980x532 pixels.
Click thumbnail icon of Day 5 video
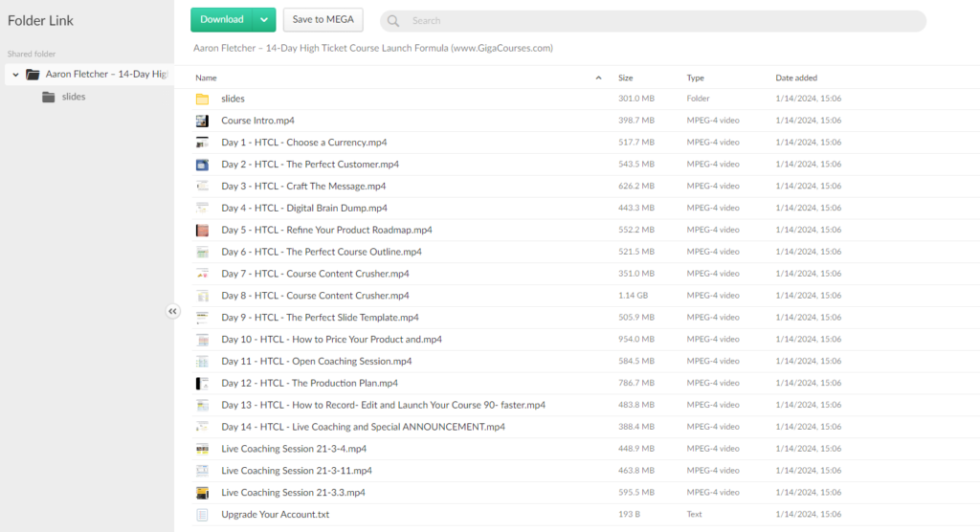202,230
